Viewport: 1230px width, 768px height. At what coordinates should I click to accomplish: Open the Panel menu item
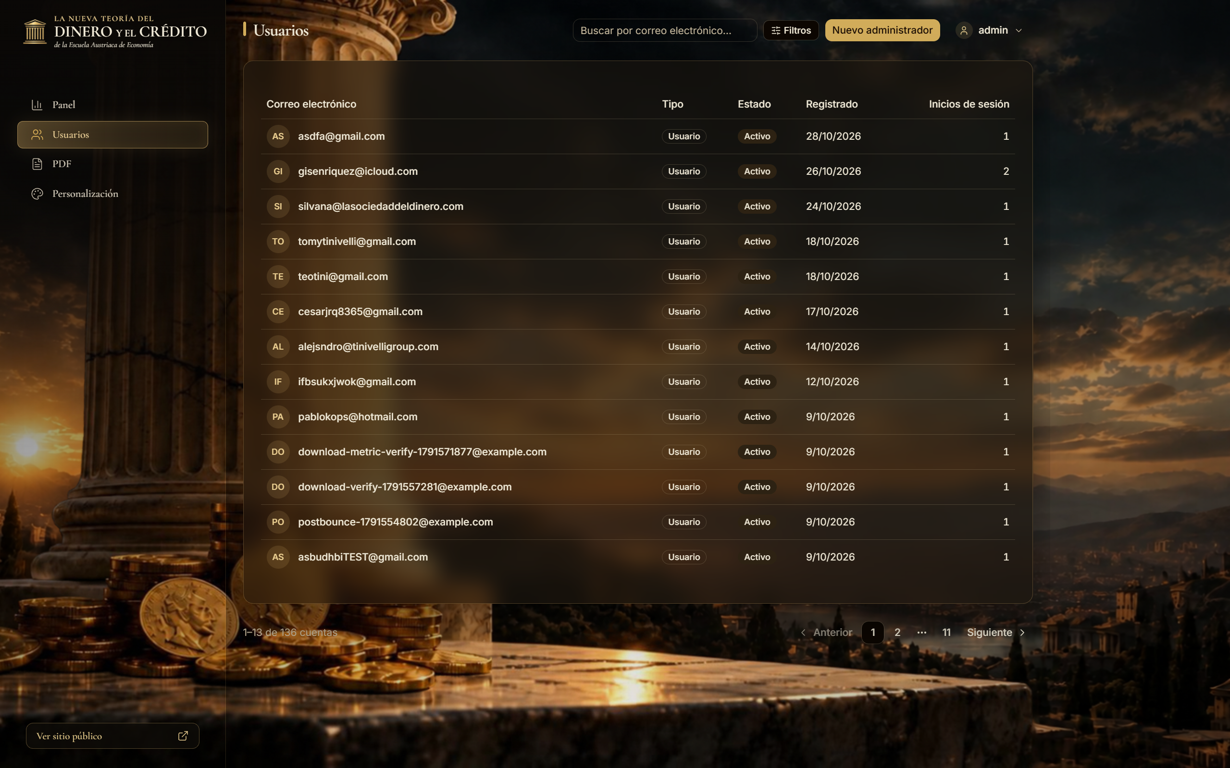click(112, 105)
